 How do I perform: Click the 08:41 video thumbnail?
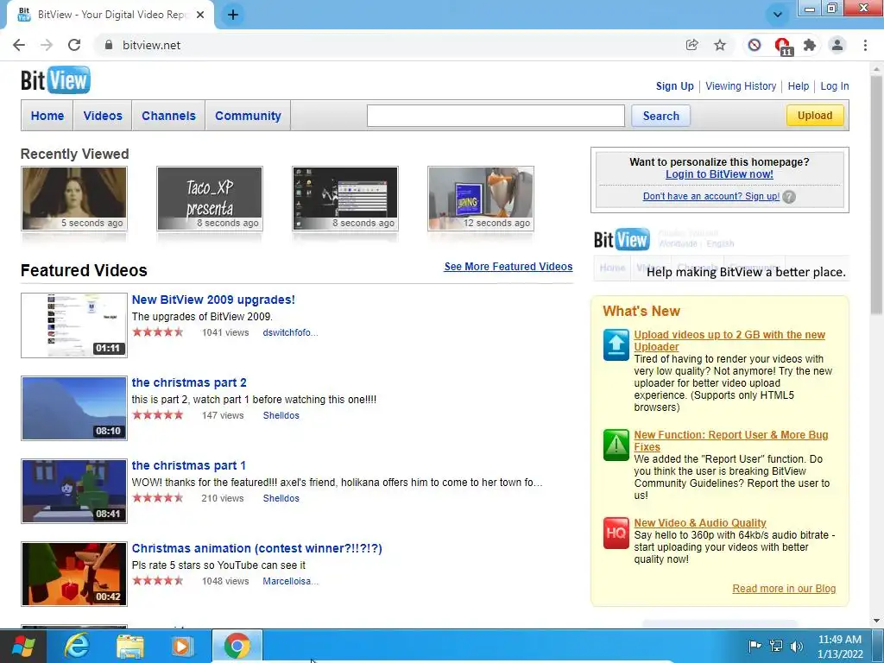pos(74,491)
